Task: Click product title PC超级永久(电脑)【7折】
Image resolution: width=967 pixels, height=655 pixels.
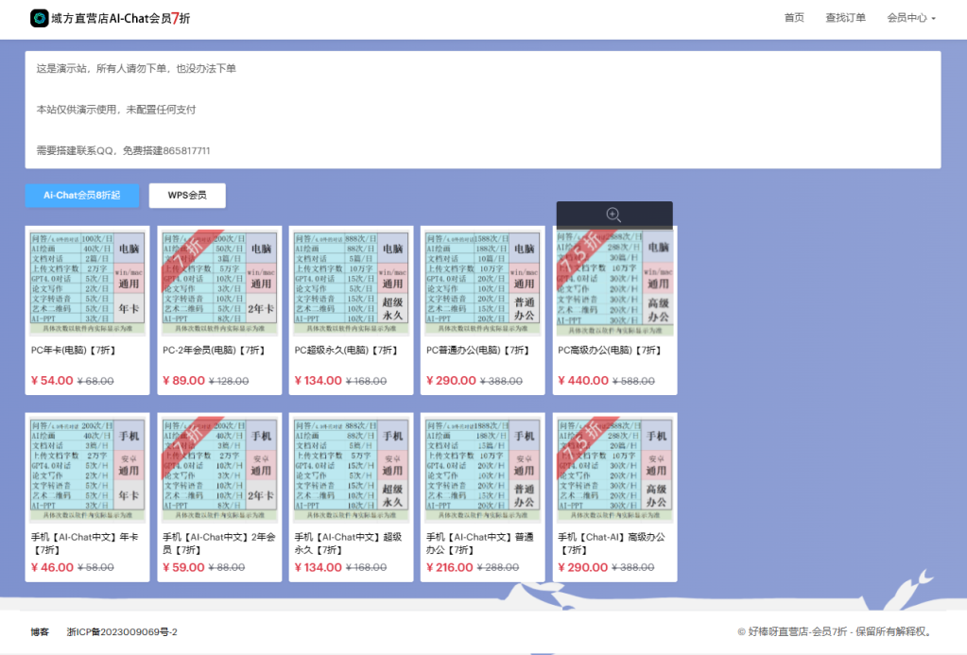Action: [346, 351]
